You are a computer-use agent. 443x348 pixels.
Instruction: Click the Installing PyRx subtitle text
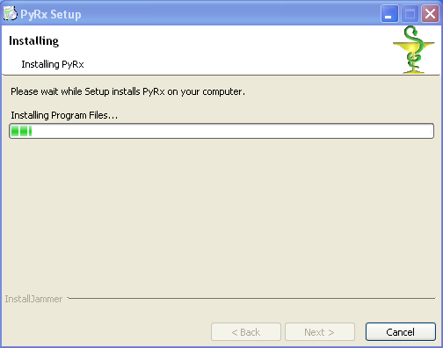pyautogui.click(x=53, y=64)
